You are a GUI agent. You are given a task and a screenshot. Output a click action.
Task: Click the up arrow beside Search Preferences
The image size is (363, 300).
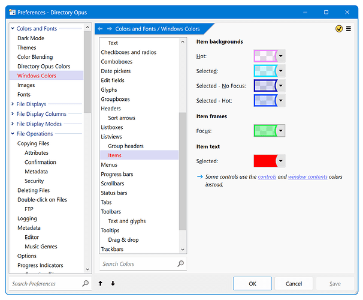click(100, 284)
